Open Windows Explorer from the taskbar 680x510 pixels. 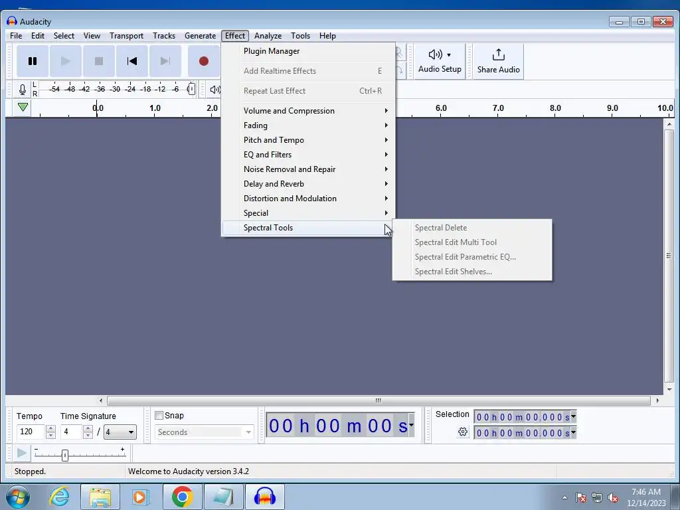(100, 497)
